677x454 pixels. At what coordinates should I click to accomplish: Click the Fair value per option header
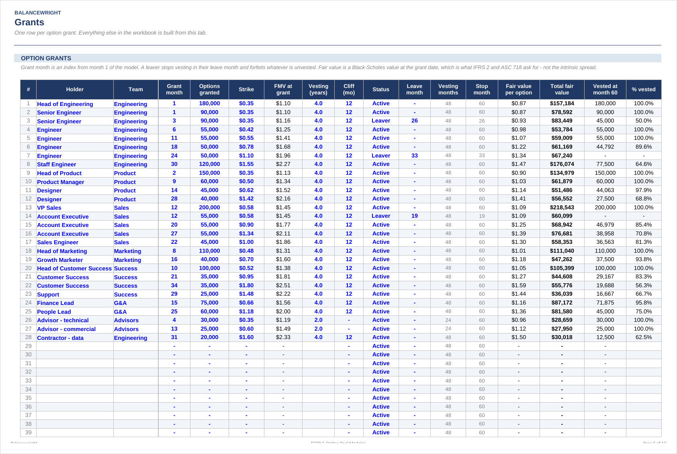coord(518,90)
